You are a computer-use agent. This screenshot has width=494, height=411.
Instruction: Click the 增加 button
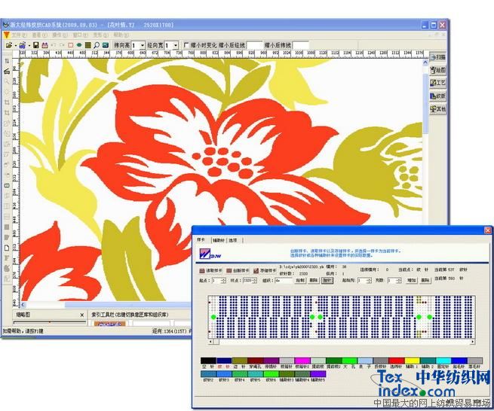411,280
